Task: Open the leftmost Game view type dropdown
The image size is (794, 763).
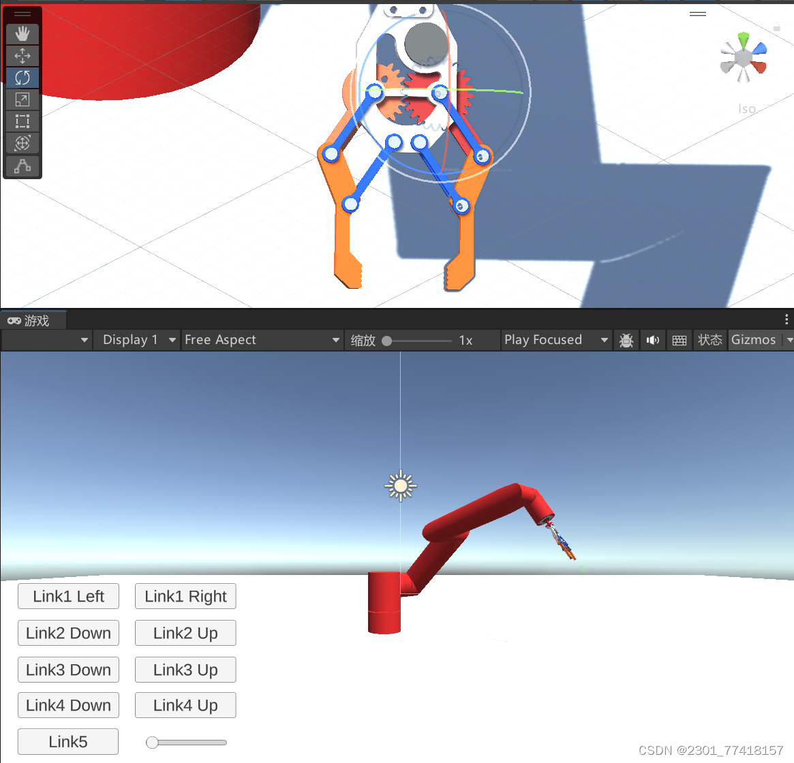Action: (x=46, y=340)
